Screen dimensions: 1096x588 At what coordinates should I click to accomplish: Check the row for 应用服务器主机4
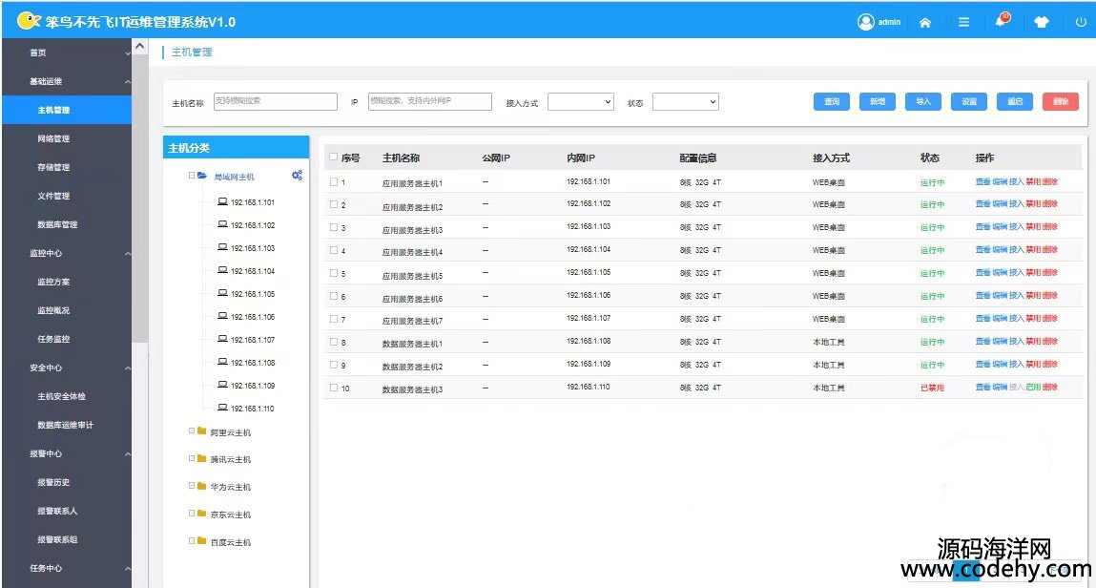point(334,250)
